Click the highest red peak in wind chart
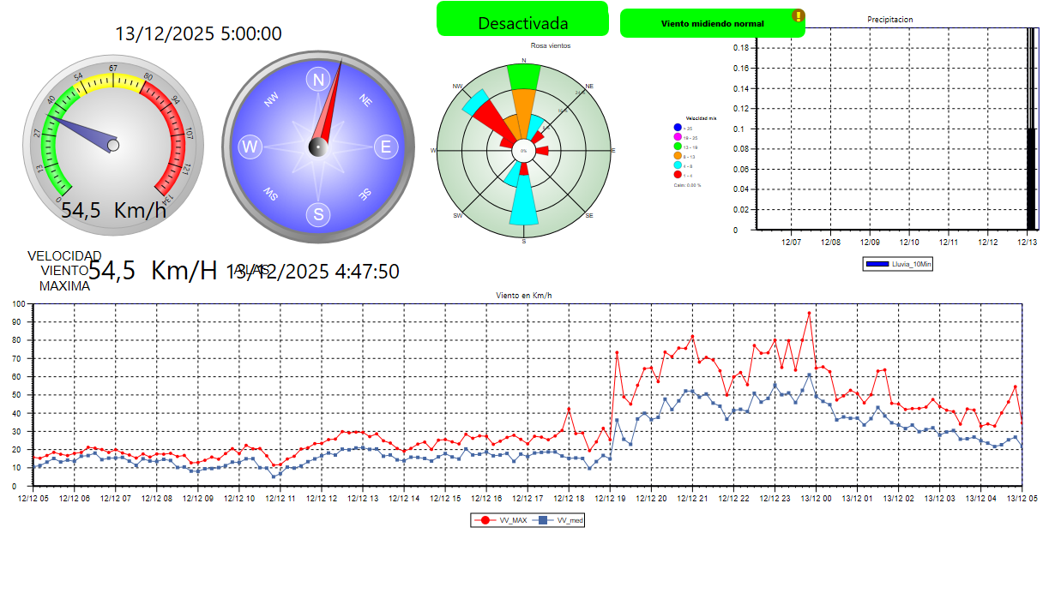 click(809, 314)
